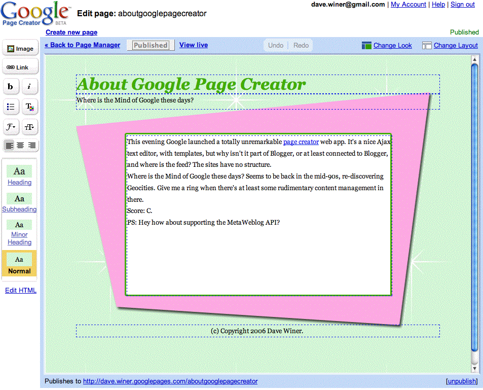The height and width of the screenshot is (390, 483).
Task: Click the page name 'aboutgooglepagecreator' in header
Action: (162, 14)
